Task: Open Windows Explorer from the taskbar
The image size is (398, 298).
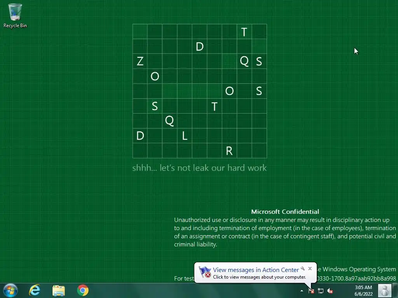Action: 59,290
